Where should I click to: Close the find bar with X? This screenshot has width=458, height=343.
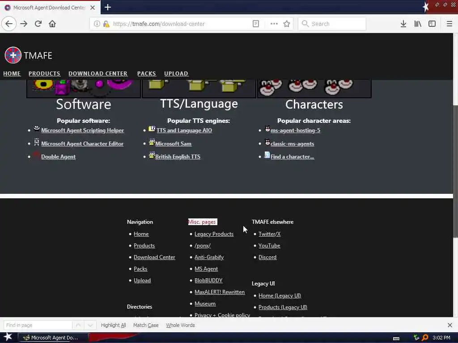pos(450,325)
